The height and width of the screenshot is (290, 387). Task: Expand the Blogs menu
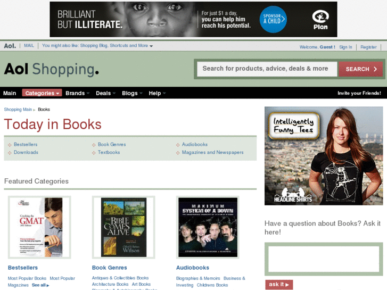click(x=132, y=93)
